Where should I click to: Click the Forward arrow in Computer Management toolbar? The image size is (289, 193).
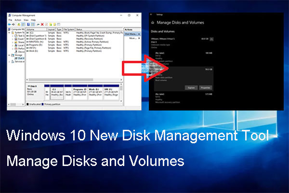pos(13,25)
